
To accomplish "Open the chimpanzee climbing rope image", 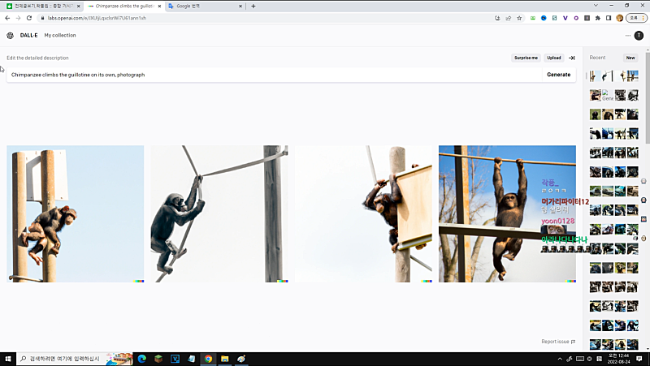I will coord(219,213).
